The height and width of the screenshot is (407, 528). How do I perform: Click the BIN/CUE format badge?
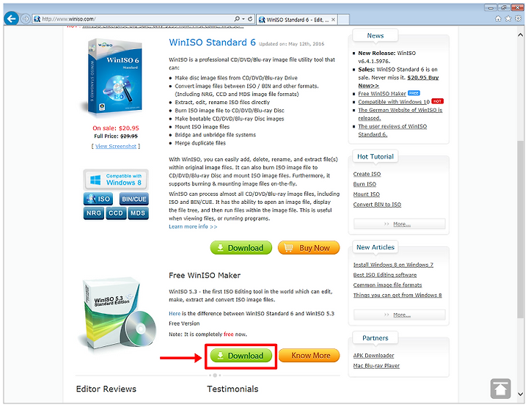133,199
